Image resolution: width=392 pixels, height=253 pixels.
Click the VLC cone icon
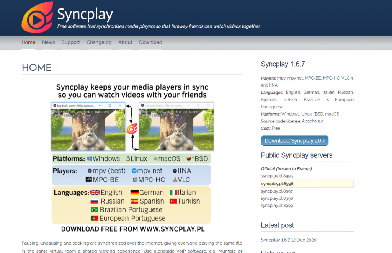175,180
